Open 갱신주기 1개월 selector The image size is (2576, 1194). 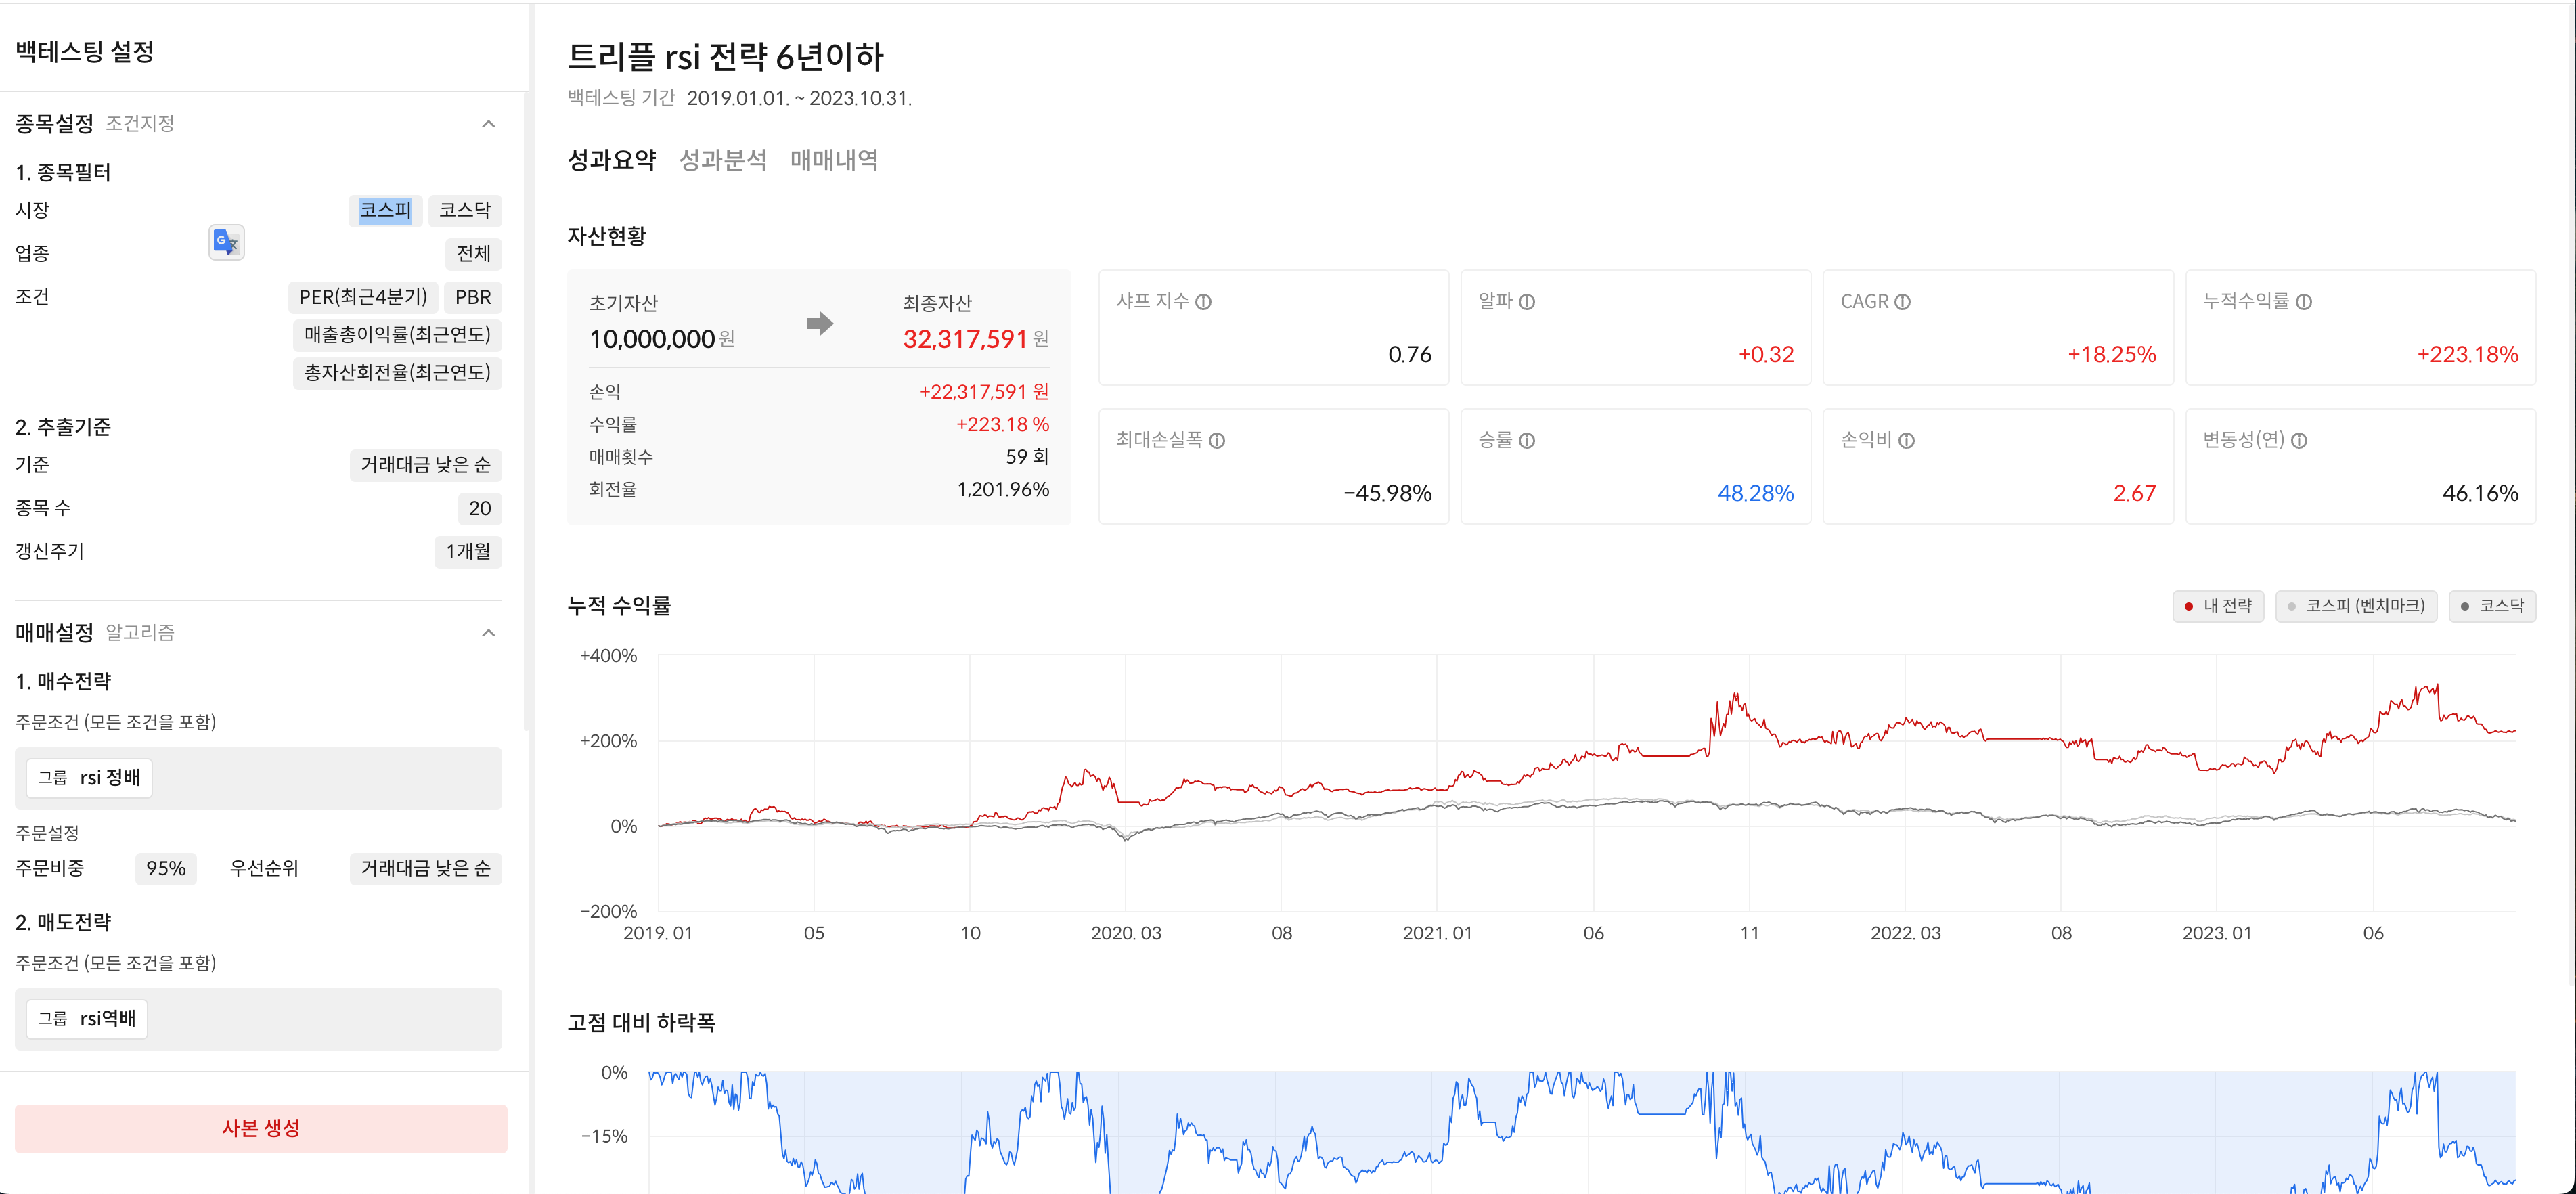[x=468, y=552]
